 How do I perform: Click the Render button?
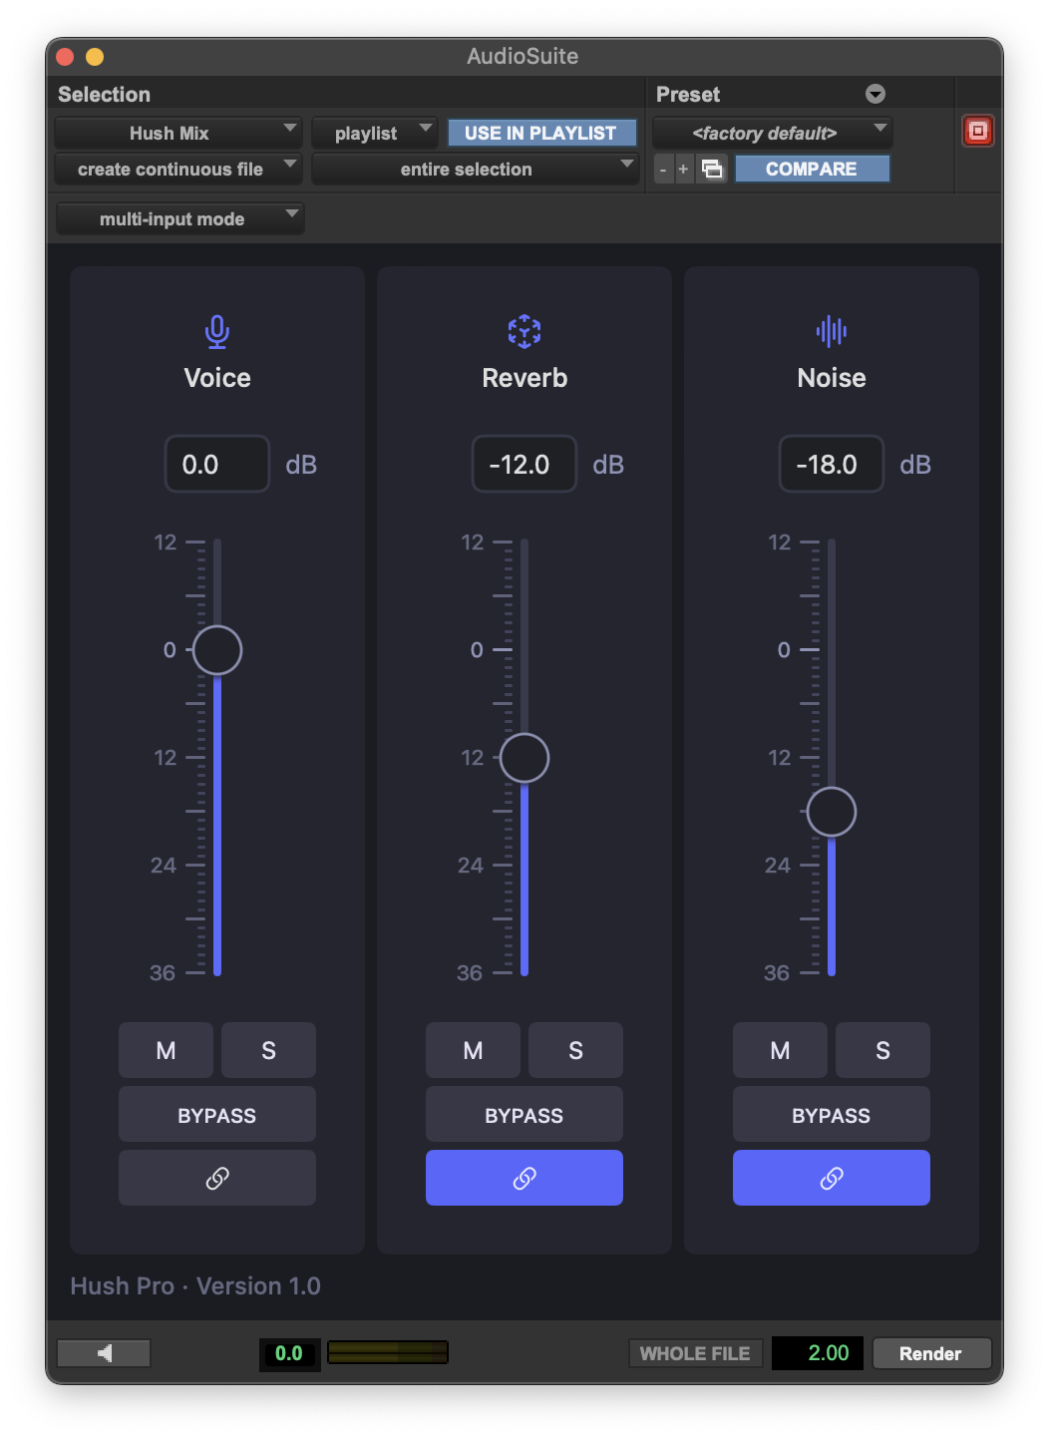[x=931, y=1352]
